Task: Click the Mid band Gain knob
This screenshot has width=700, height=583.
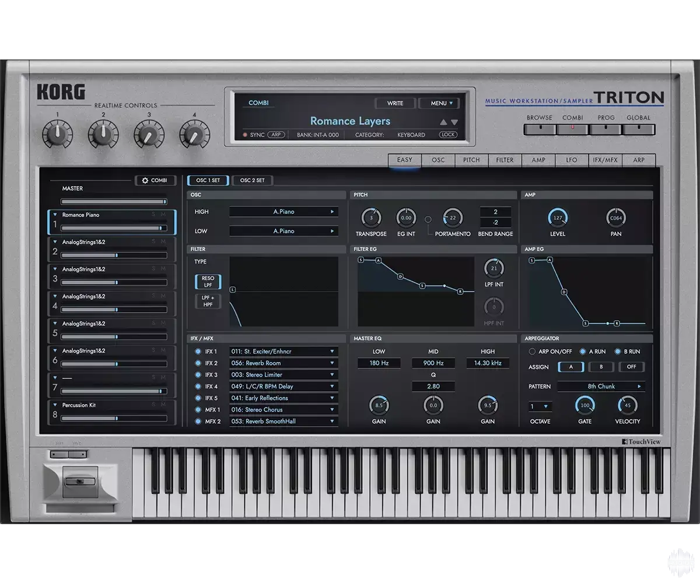Action: [x=433, y=405]
